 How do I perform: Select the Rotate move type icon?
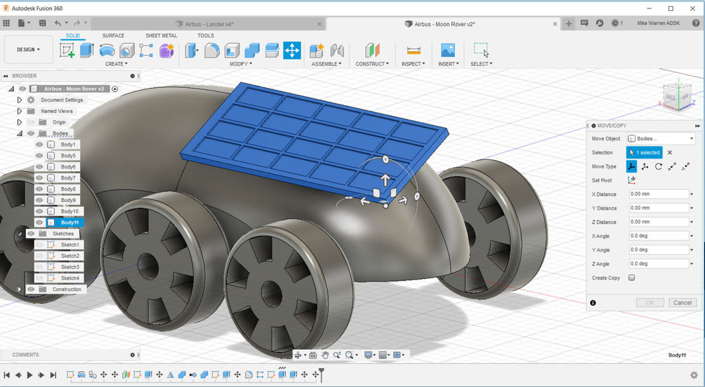coord(659,166)
